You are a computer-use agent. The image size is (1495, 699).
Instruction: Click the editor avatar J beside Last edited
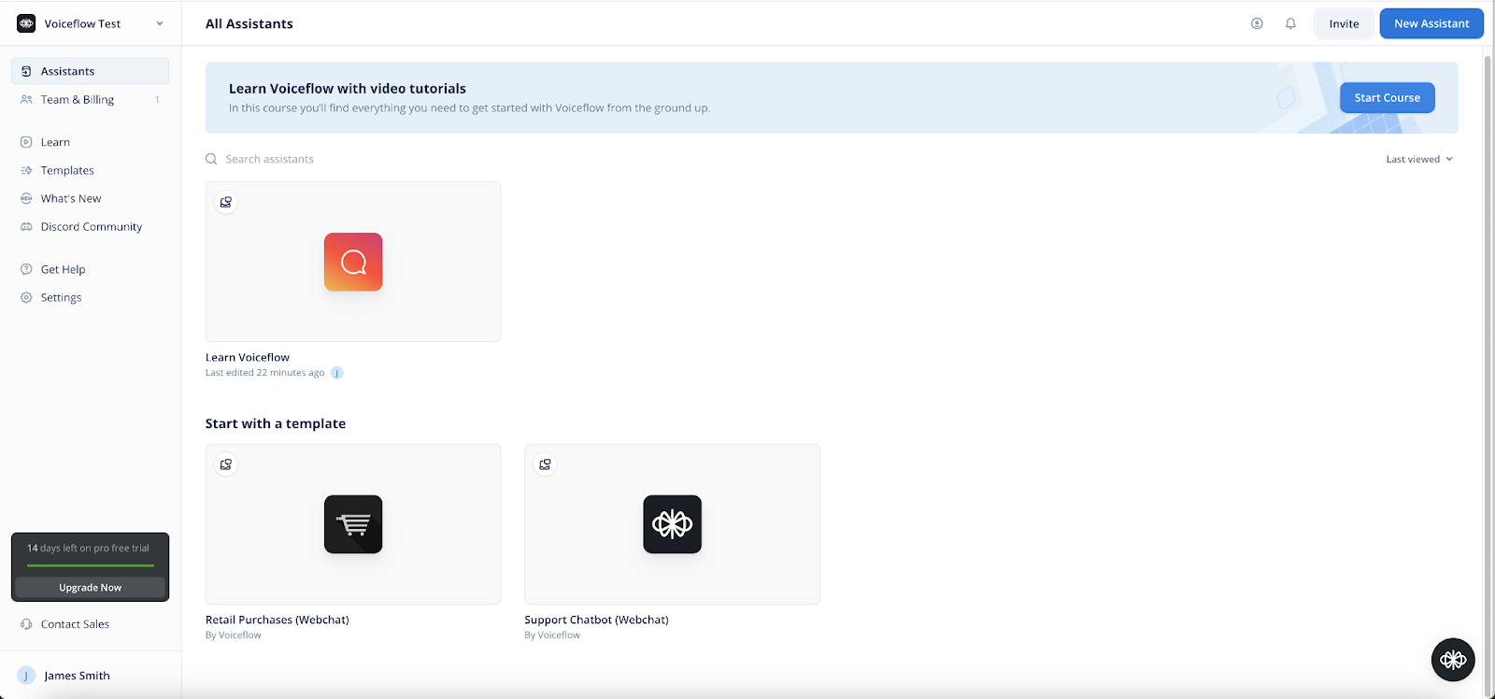click(x=337, y=373)
